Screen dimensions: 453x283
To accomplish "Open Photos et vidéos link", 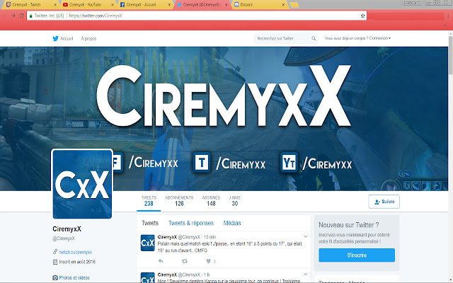I will click(74, 277).
